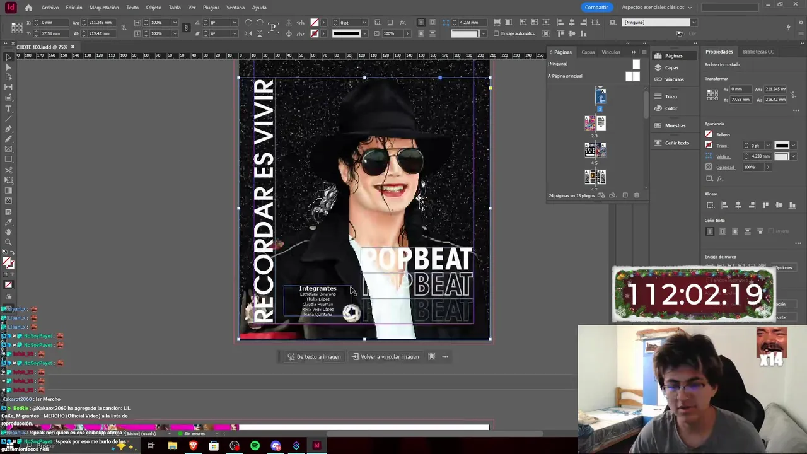Click the flip vertical icon

click(x=260, y=33)
